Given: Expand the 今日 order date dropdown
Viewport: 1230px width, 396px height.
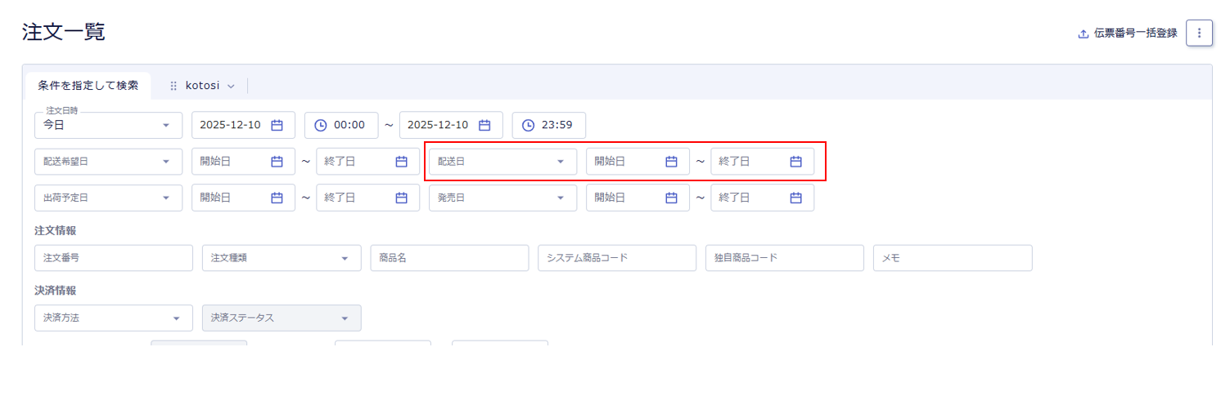Looking at the screenshot, I should click(x=108, y=125).
